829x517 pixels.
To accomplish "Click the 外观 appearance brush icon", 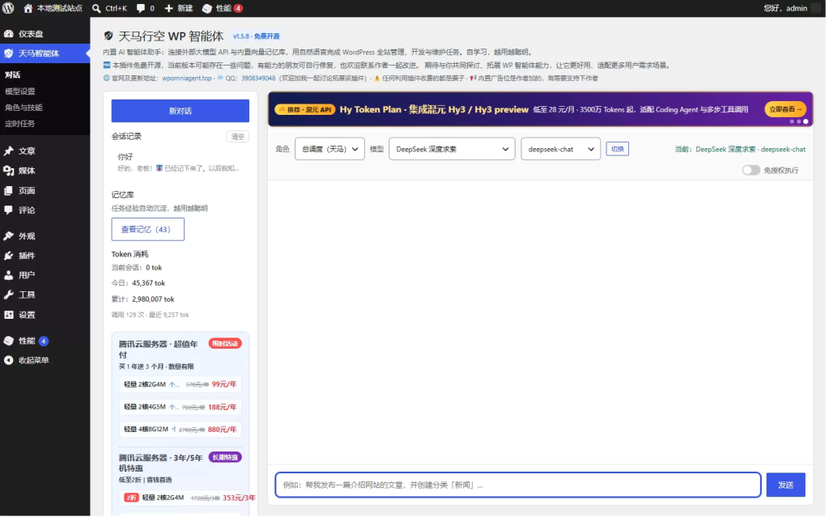I will point(8,235).
